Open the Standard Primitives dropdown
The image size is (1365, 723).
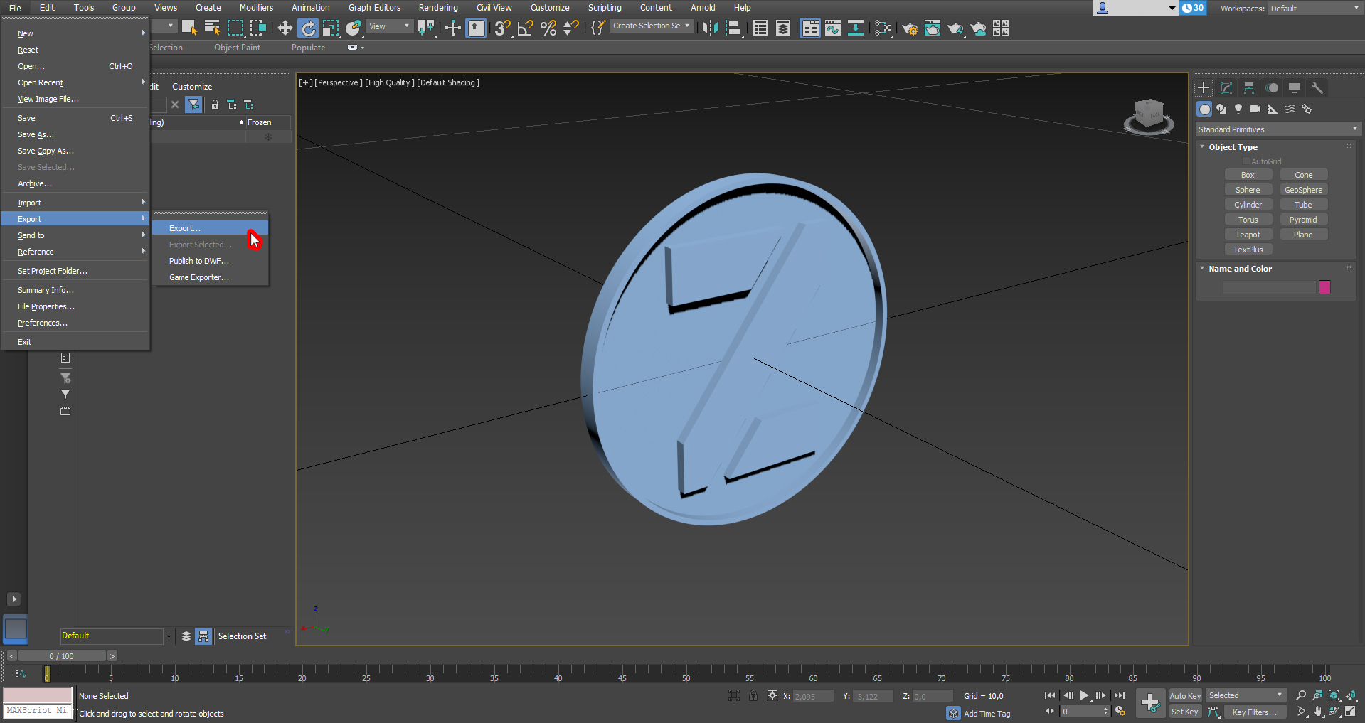click(1278, 129)
